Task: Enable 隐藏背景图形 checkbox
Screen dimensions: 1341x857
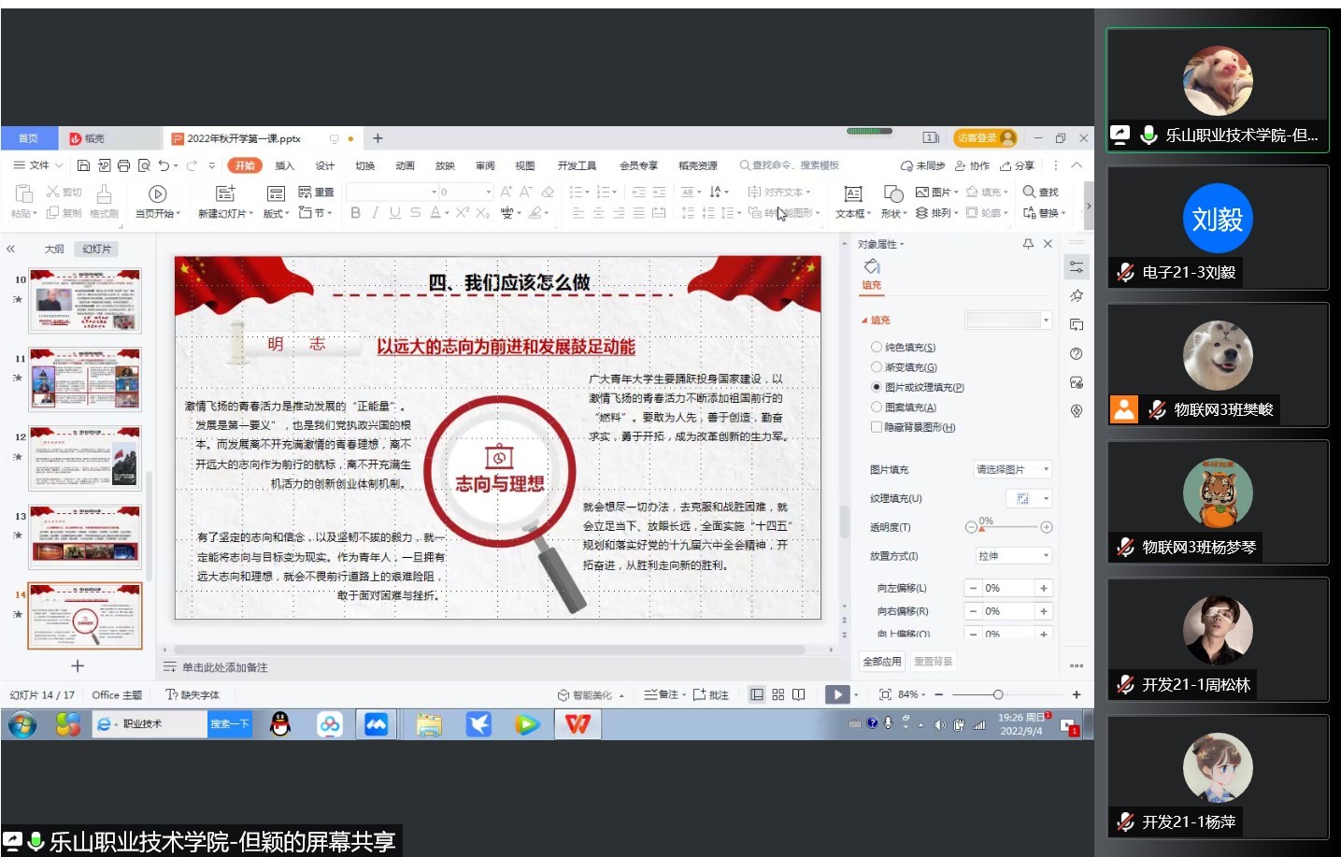Action: pyautogui.click(x=877, y=427)
